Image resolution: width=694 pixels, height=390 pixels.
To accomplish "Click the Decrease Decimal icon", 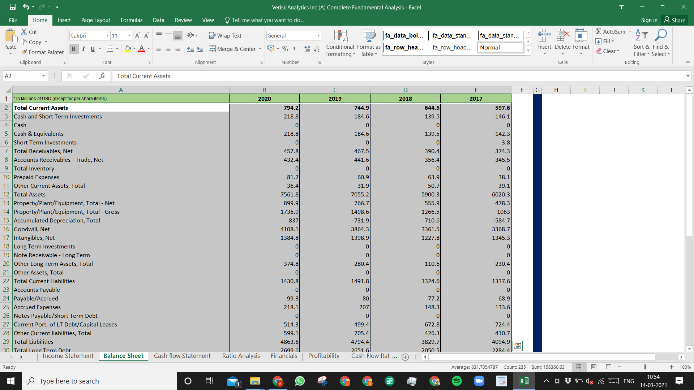I will click(x=317, y=49).
